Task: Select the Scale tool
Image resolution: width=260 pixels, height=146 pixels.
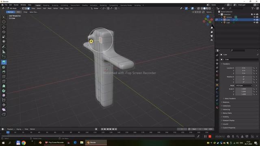Action: (x=4, y=36)
